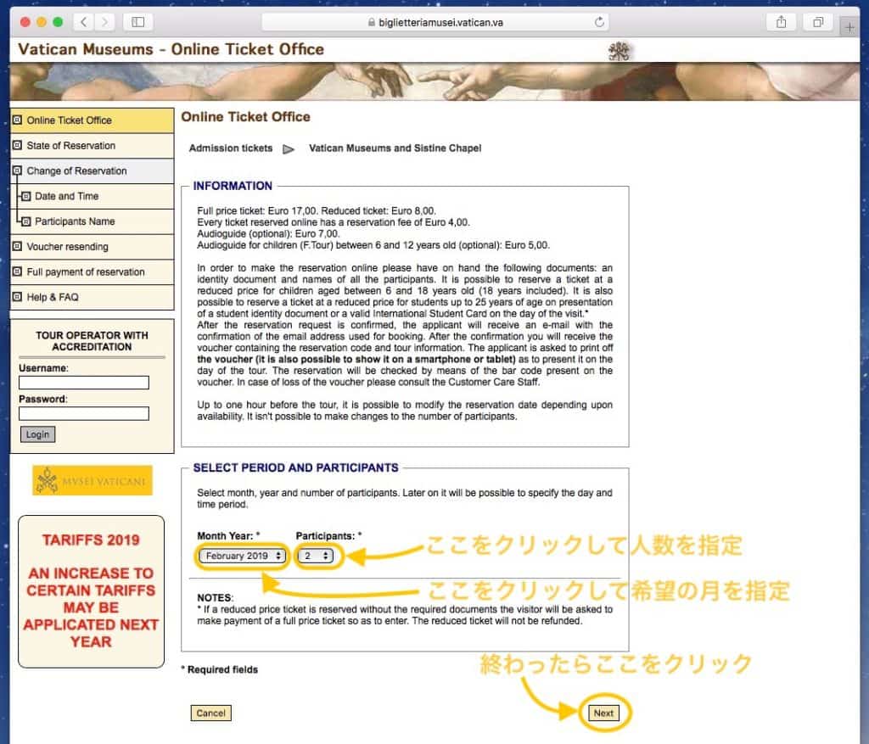Open the Participants dropdown showing 2
Screen dimensions: 869x744
coord(316,556)
